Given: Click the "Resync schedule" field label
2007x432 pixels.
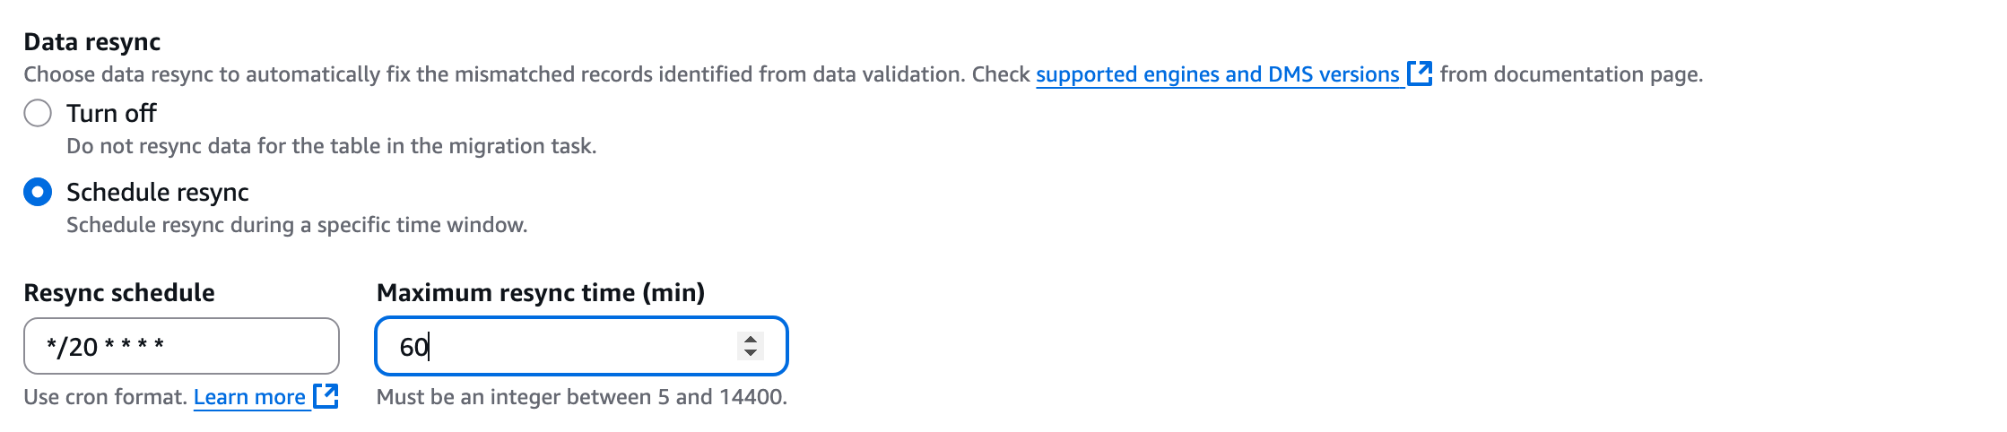Looking at the screenshot, I should tap(119, 293).
